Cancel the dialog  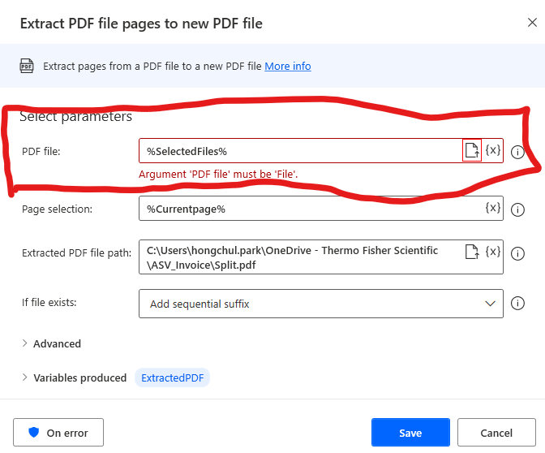pos(496,433)
